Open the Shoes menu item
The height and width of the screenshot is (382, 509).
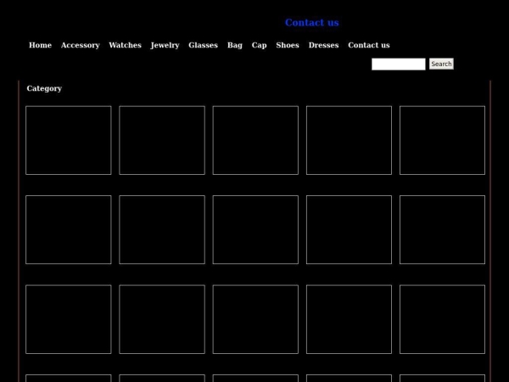pyautogui.click(x=288, y=45)
